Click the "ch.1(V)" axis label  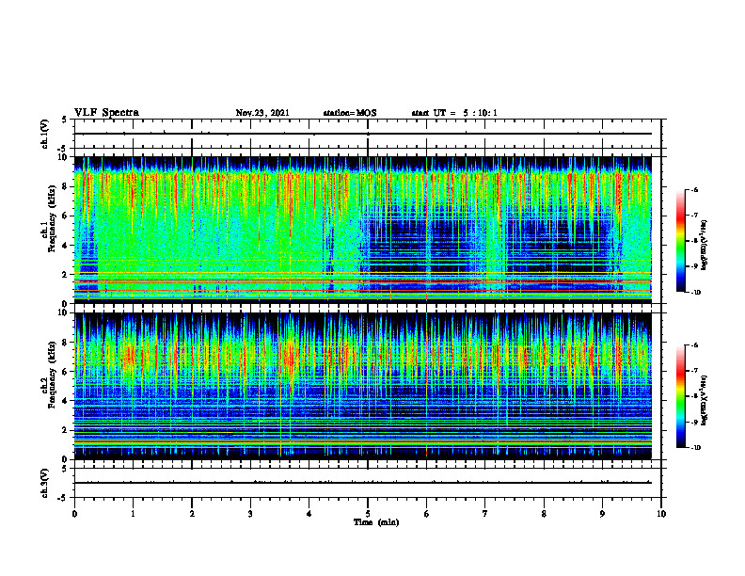coord(45,134)
